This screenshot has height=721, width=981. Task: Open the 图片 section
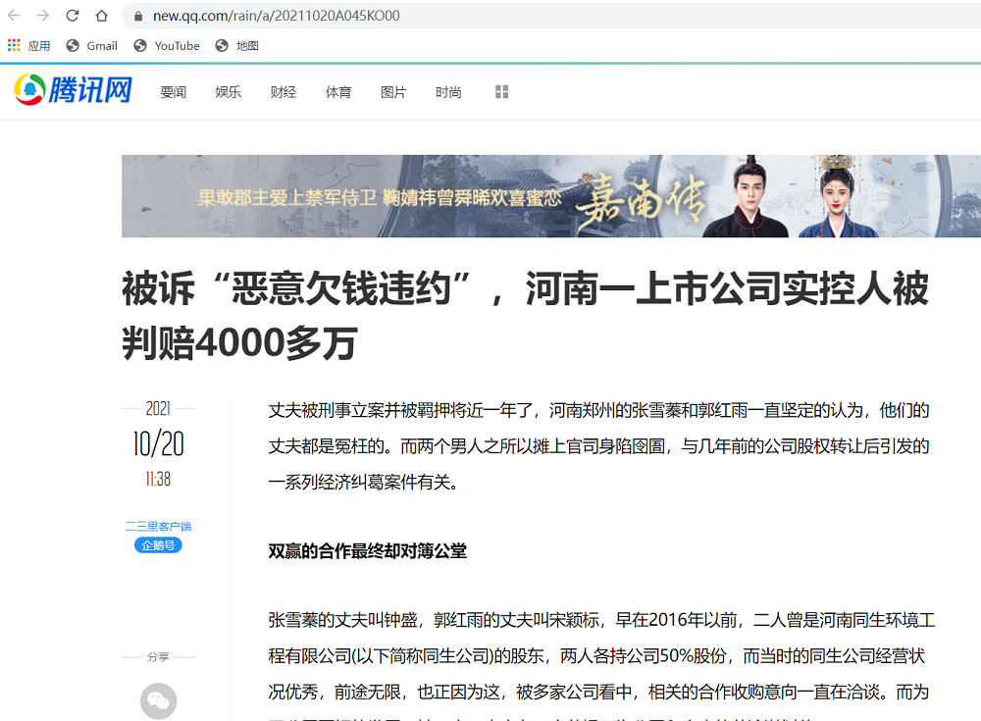pyautogui.click(x=393, y=92)
